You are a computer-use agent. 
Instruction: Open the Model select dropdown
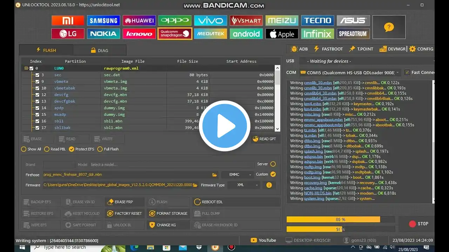[172, 164]
